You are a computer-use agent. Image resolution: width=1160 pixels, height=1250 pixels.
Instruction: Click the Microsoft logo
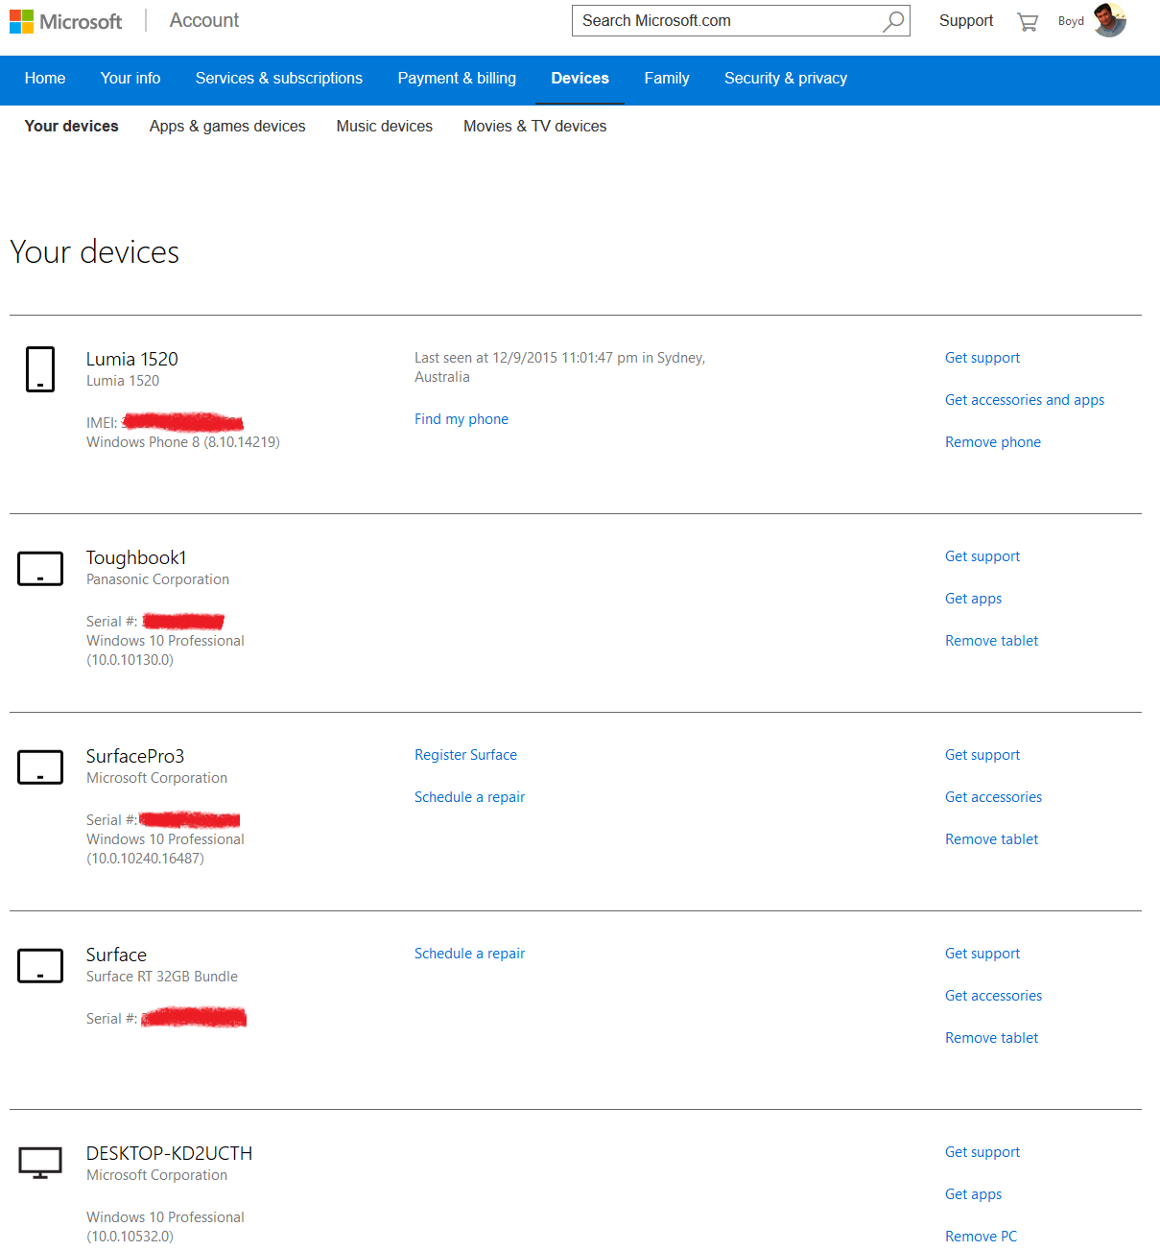pos(65,21)
